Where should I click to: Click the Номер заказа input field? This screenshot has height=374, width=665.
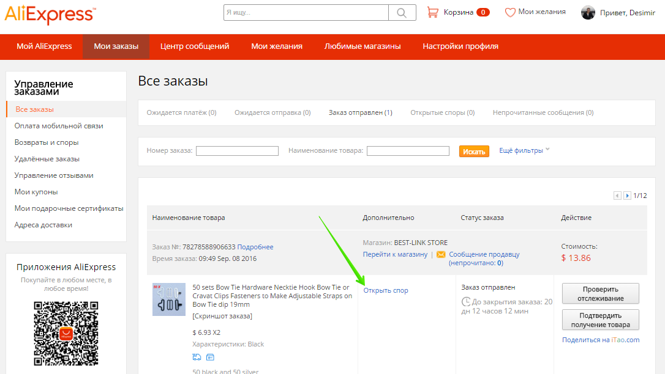237,150
